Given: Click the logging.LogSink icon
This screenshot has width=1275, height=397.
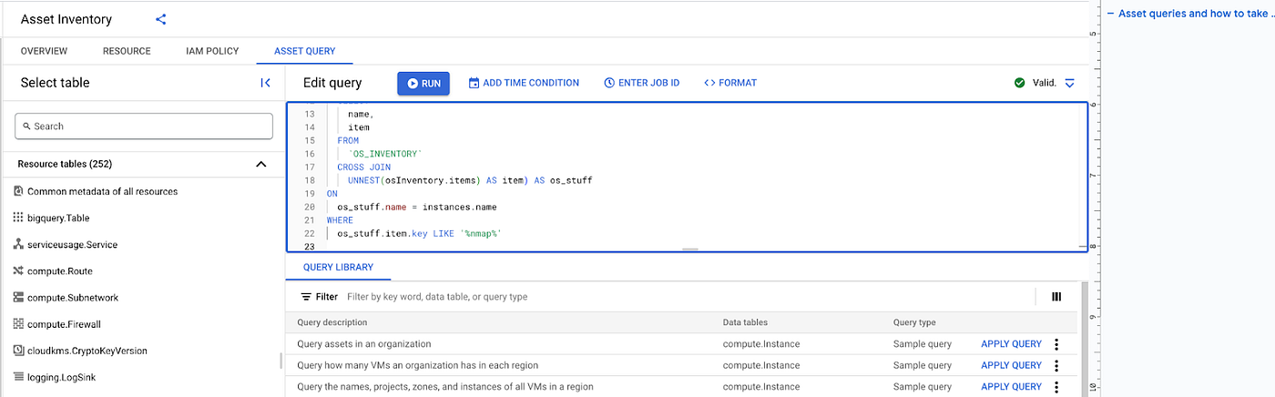Looking at the screenshot, I should pos(18,377).
